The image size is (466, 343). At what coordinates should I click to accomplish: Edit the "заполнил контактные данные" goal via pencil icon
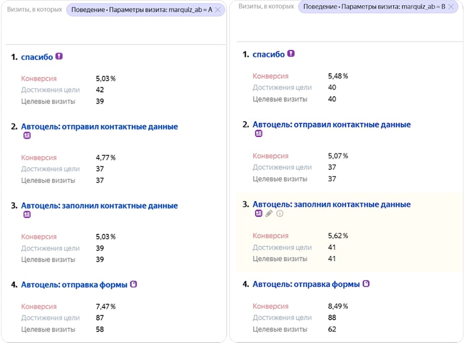[x=269, y=213]
